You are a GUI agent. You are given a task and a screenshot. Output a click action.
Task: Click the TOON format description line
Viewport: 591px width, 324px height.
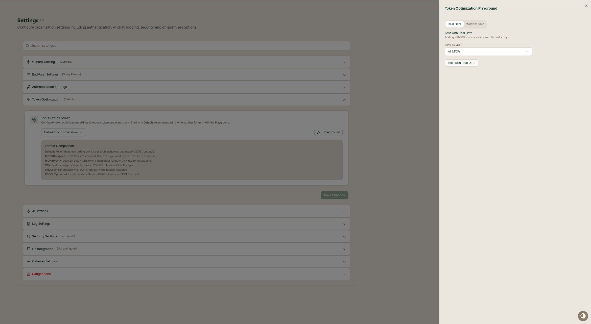(92, 175)
